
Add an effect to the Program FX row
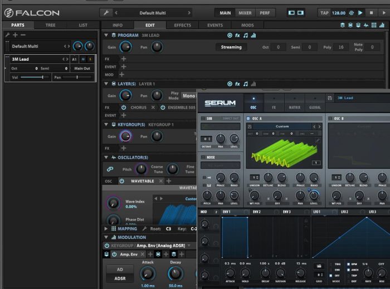124,59
